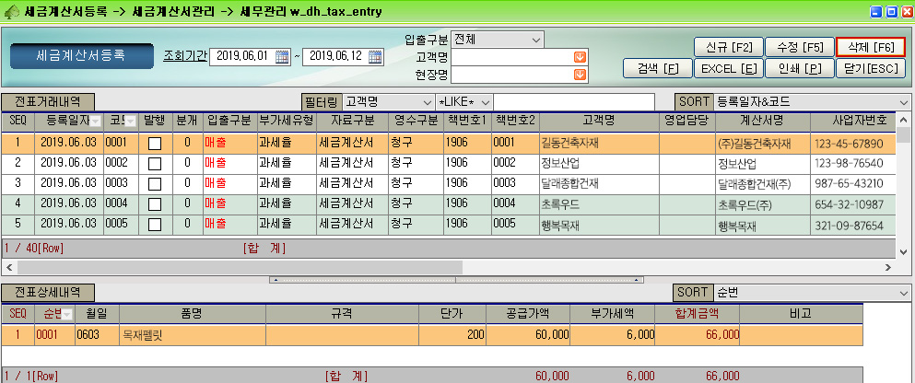The height and width of the screenshot is (383, 915).
Task: Expand the 입출구분 전체 dropdown
Action: [x=536, y=40]
